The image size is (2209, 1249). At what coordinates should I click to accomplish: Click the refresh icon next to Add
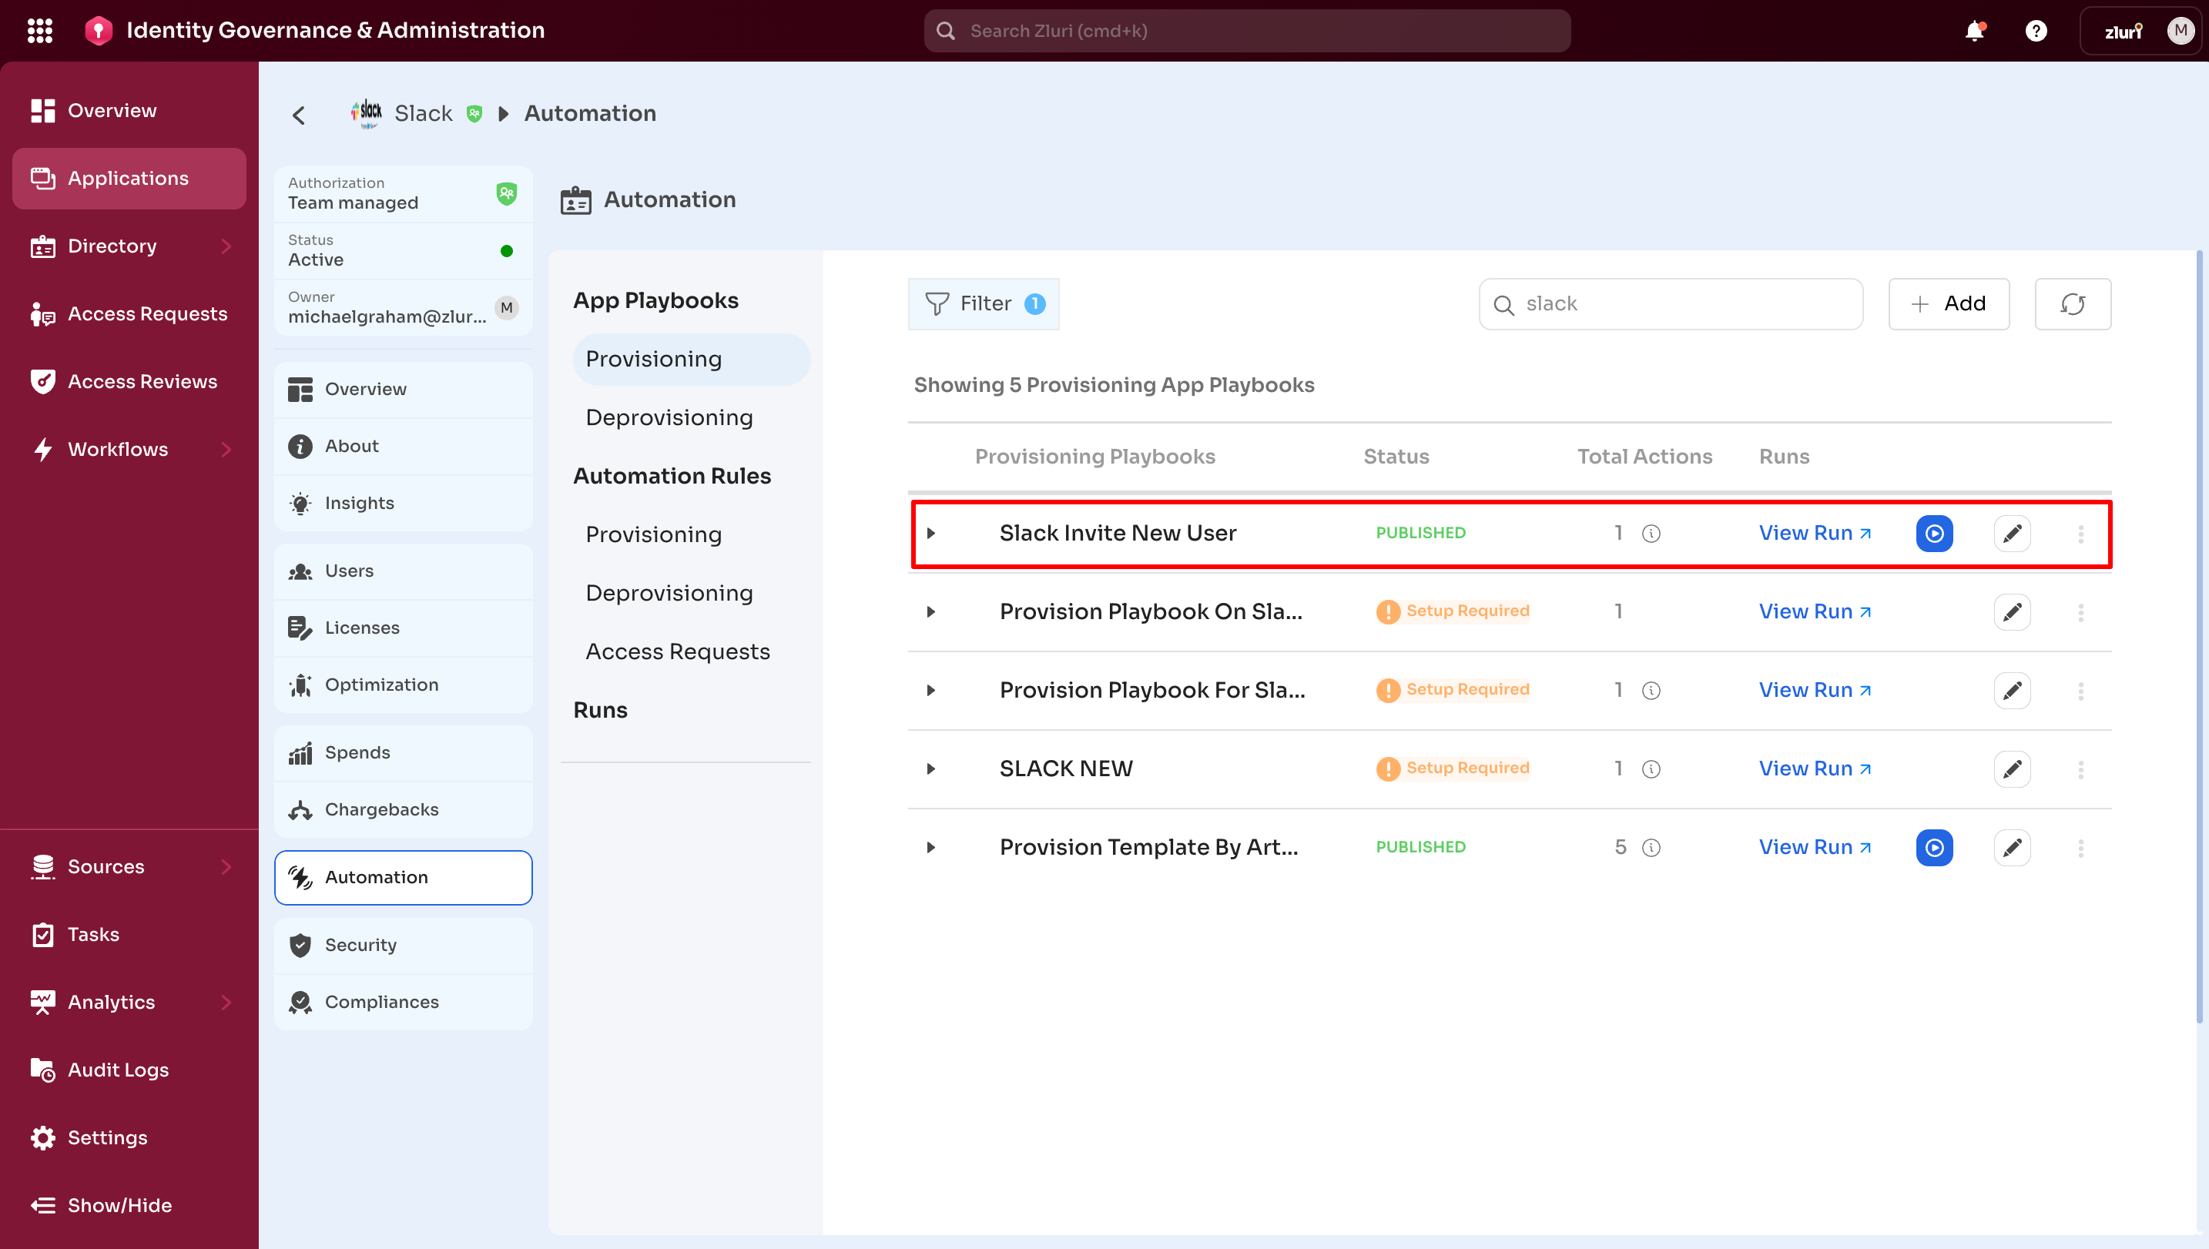[2072, 303]
